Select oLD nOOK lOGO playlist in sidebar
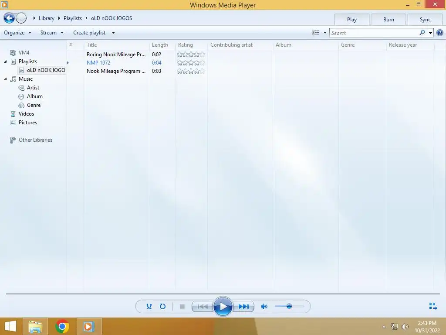Viewport: 446px width, 335px height. pos(42,70)
